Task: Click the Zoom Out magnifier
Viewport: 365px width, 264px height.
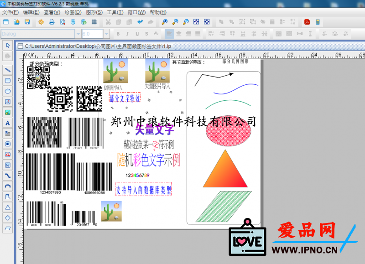Action: point(175,22)
